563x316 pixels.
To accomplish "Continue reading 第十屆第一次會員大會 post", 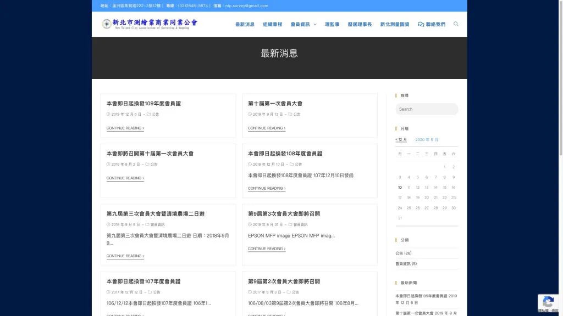I will 266,128.
